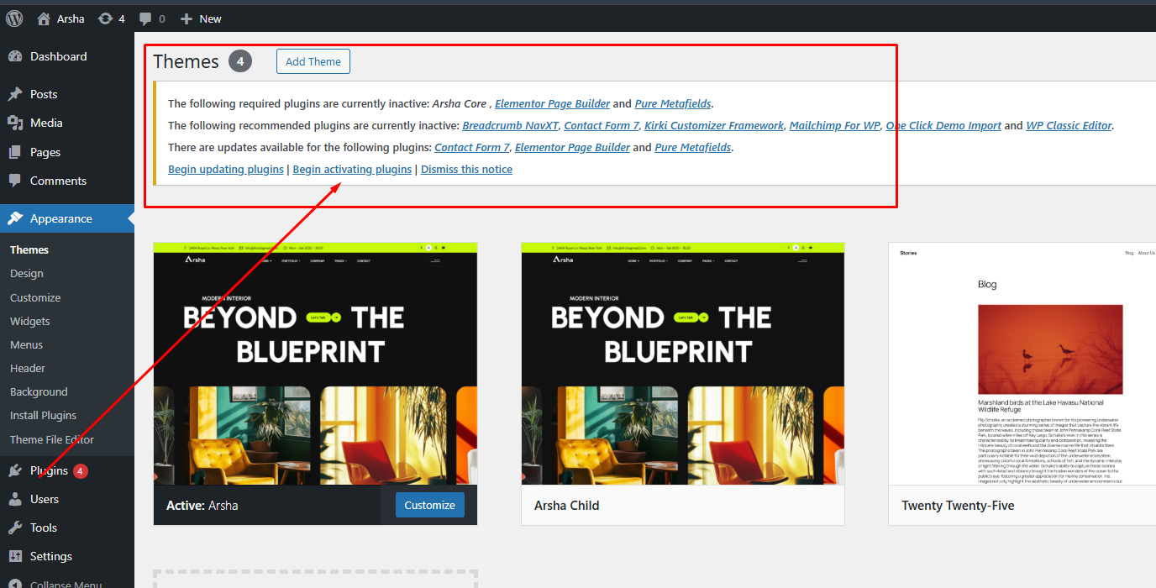This screenshot has height=588, width=1156.
Task: Click the Pages icon in sidebar
Action: pos(15,152)
